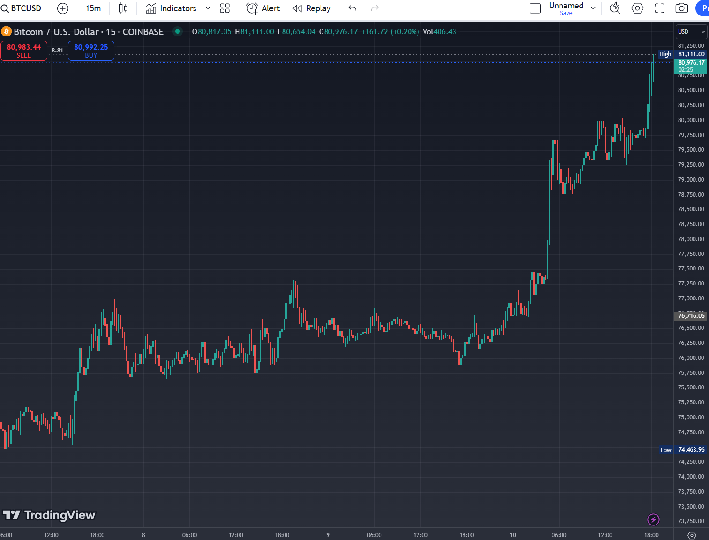Image resolution: width=709 pixels, height=540 pixels.
Task: Click the undo arrow icon
Action: [x=351, y=8]
